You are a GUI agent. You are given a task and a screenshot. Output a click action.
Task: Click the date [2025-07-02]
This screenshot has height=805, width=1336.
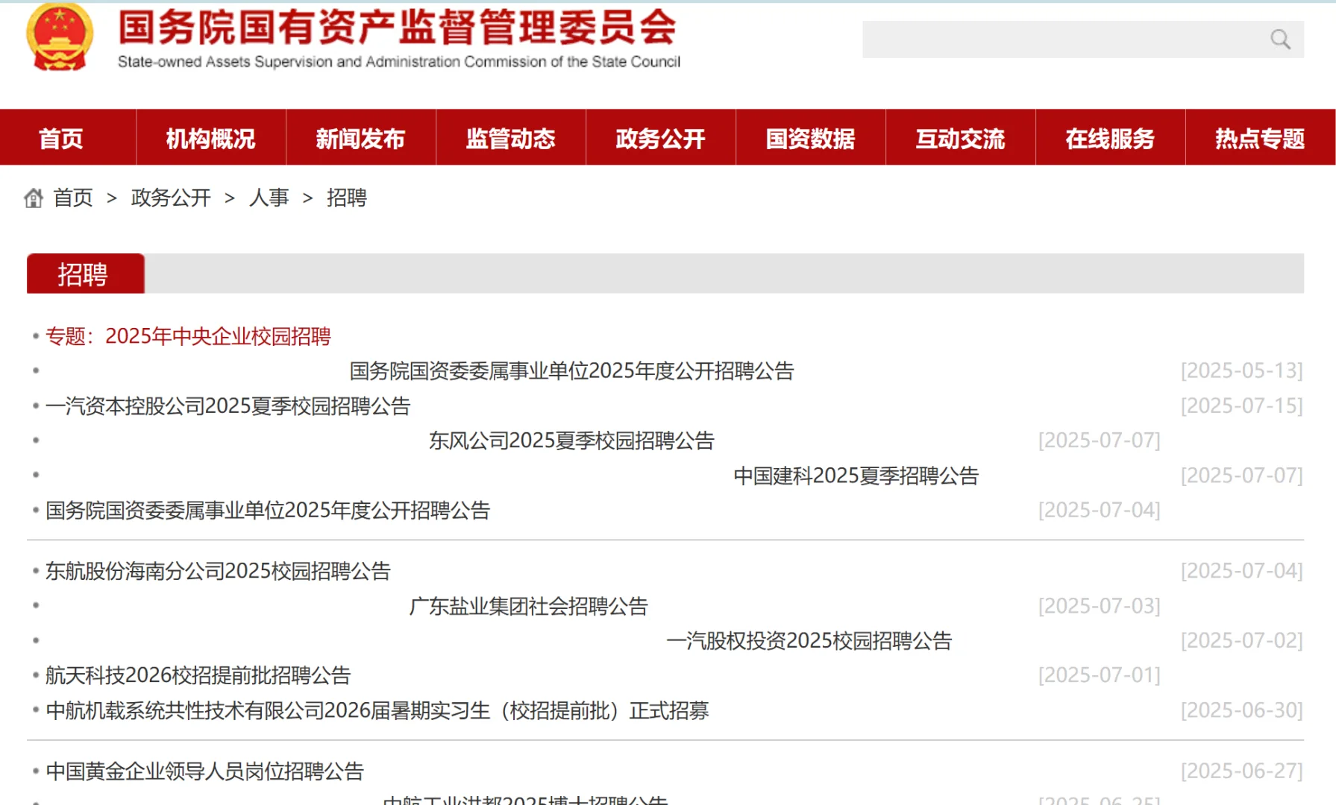(x=1242, y=640)
